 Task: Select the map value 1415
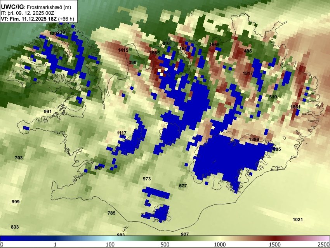click(x=123, y=50)
